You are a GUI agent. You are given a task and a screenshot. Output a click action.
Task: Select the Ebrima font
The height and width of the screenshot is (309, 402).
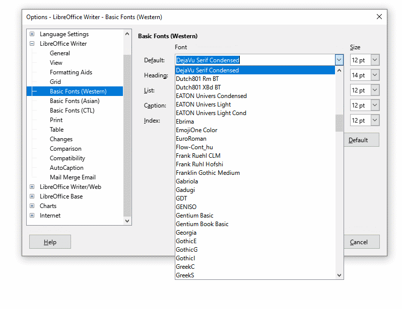[x=255, y=122]
